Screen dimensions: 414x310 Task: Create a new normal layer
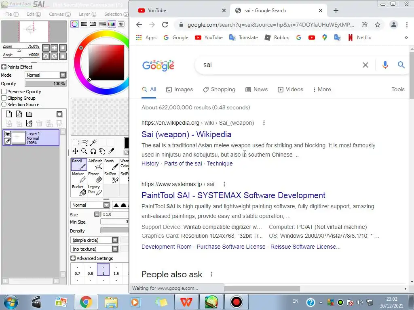9,114
